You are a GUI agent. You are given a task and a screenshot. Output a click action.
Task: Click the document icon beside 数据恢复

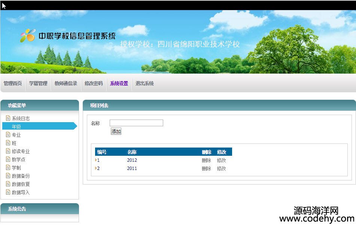point(8,184)
